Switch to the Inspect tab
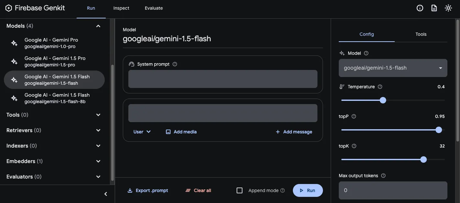The height and width of the screenshot is (203, 460). click(121, 9)
